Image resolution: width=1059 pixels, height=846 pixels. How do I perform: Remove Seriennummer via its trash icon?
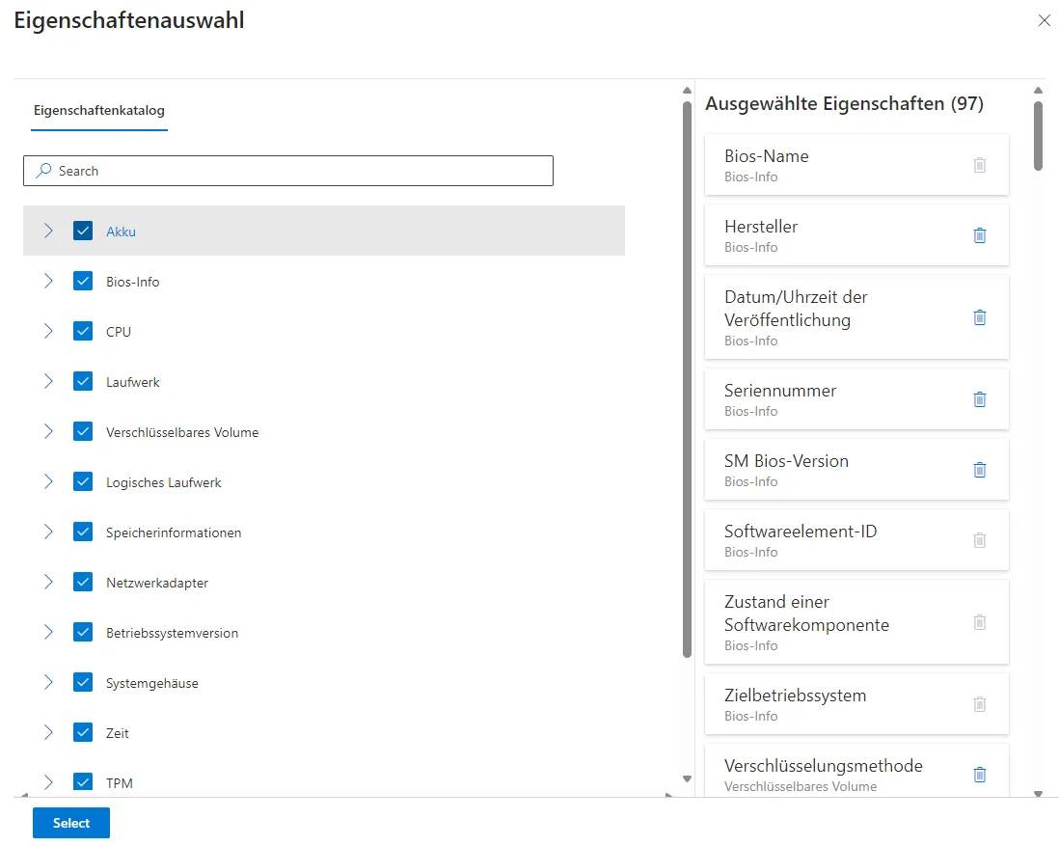point(980,399)
